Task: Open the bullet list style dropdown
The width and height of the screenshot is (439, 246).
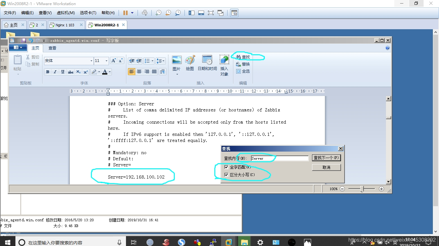Action: click(x=152, y=61)
